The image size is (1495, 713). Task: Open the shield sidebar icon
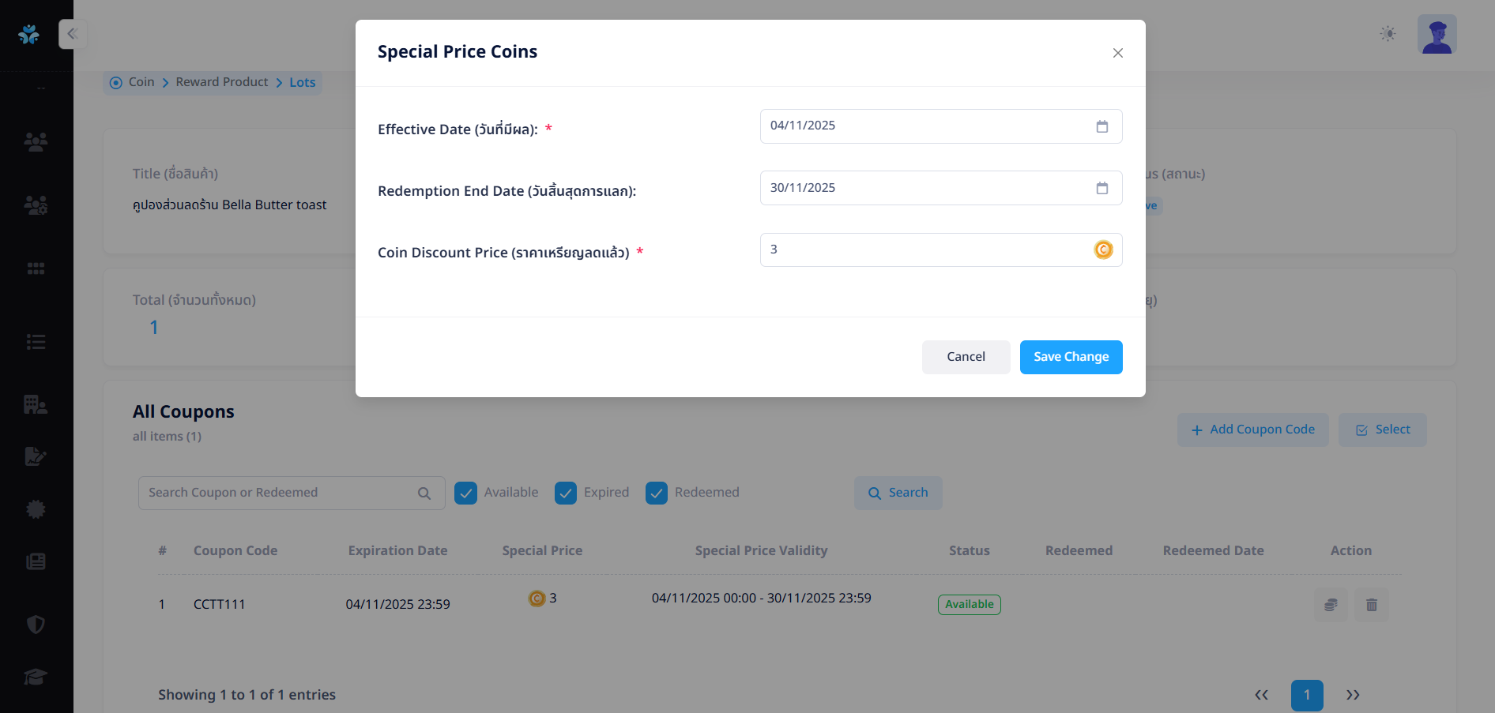[x=36, y=625]
